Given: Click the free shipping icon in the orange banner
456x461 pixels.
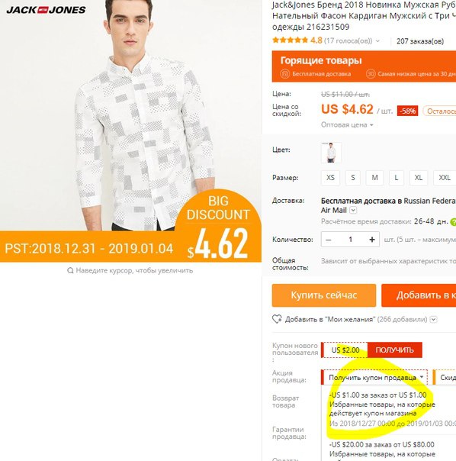Looking at the screenshot, I should point(284,74).
